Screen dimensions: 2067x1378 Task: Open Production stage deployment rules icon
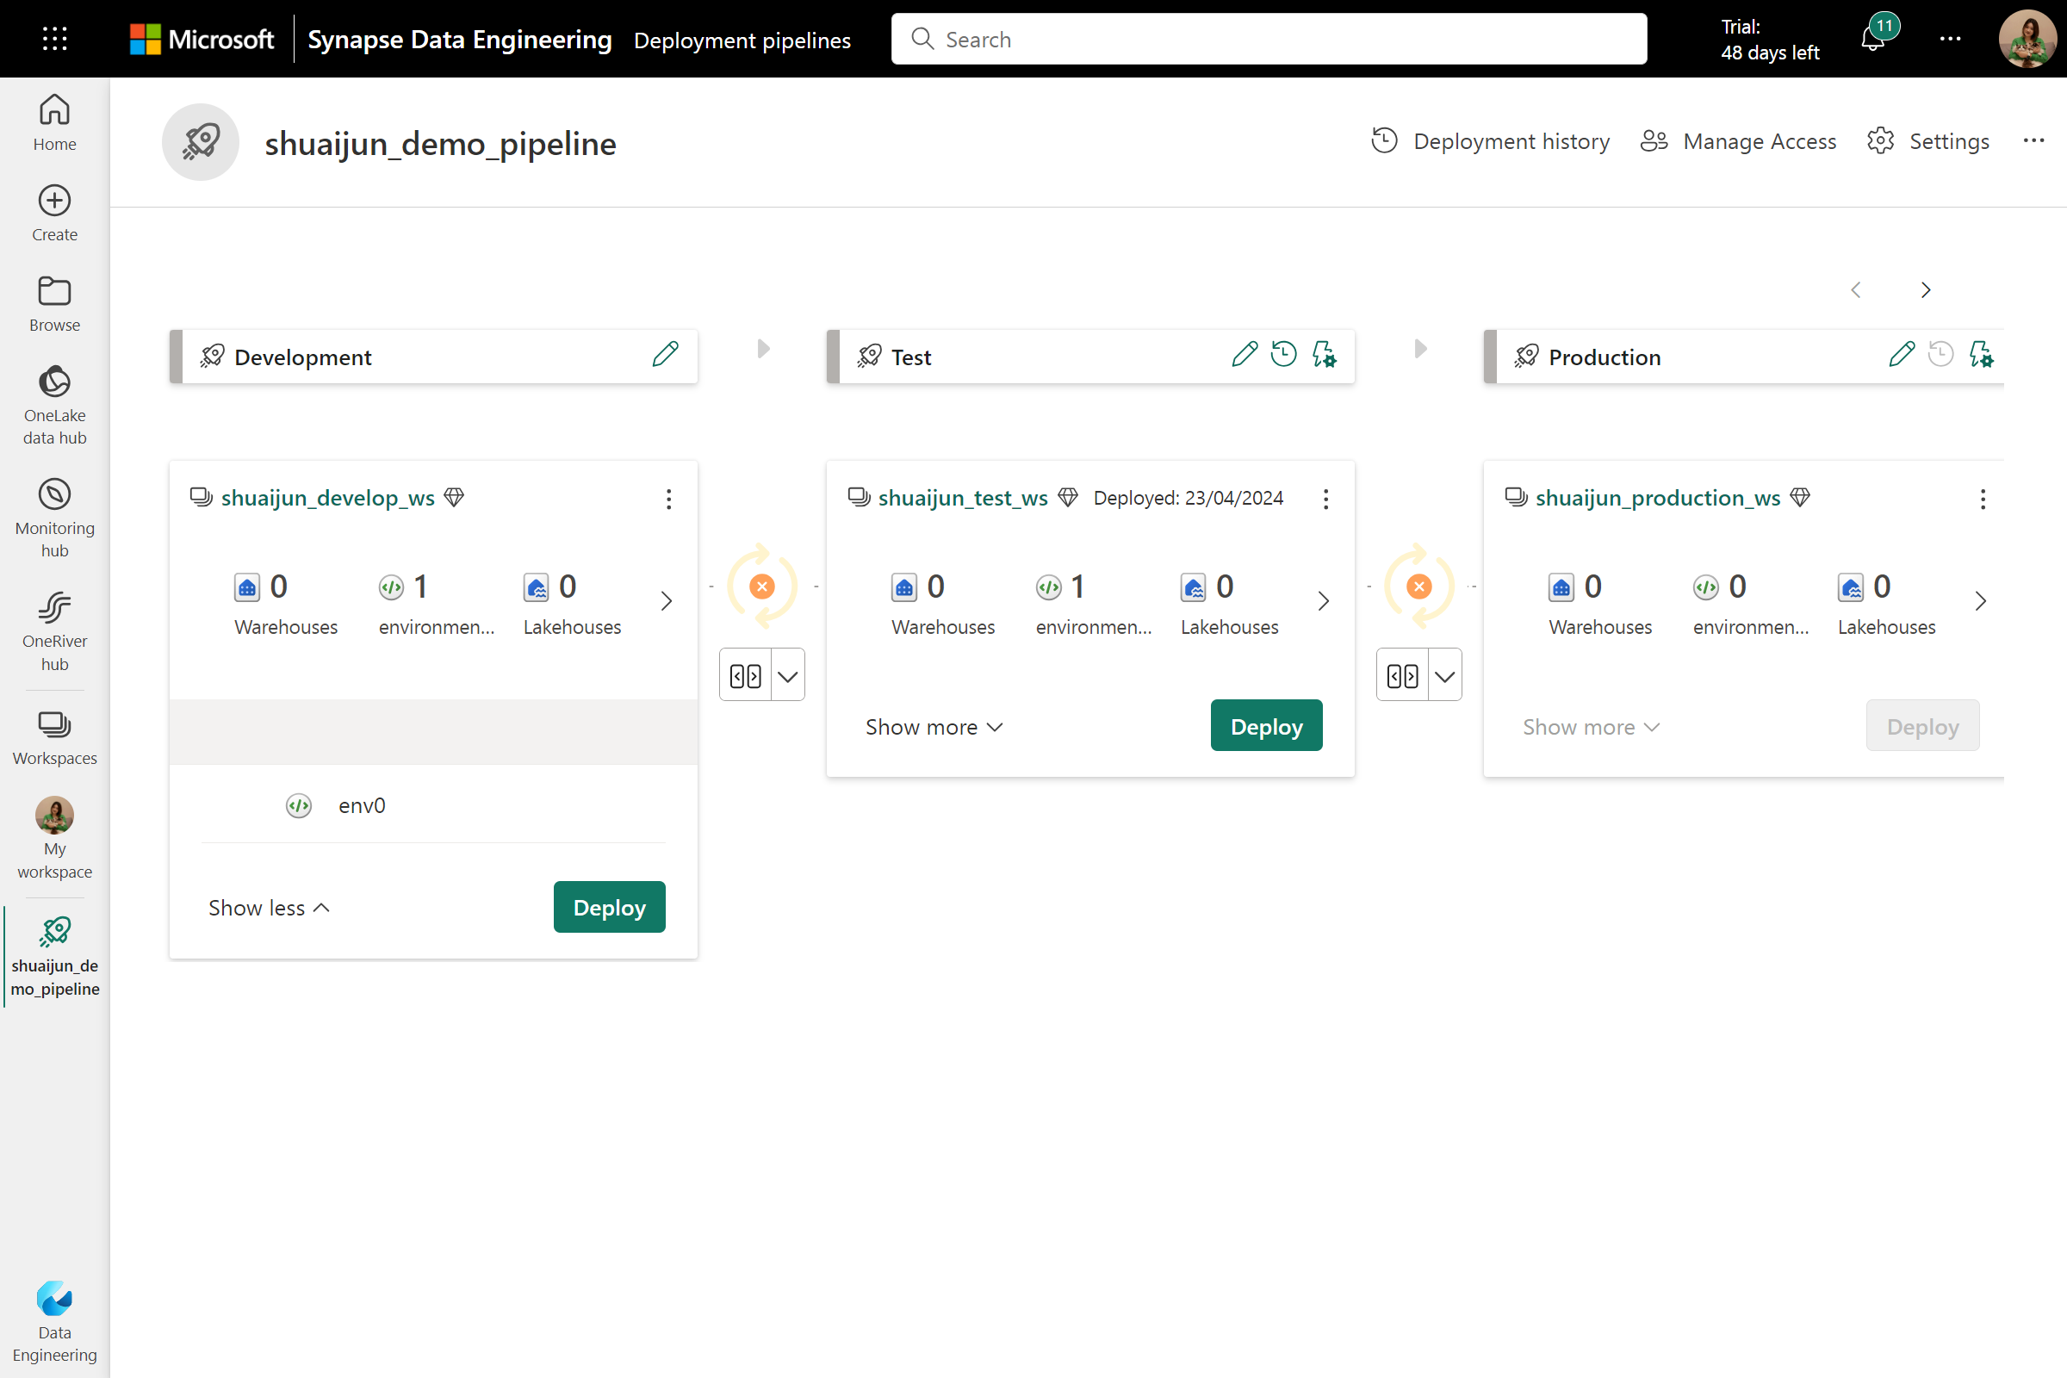(x=1982, y=354)
